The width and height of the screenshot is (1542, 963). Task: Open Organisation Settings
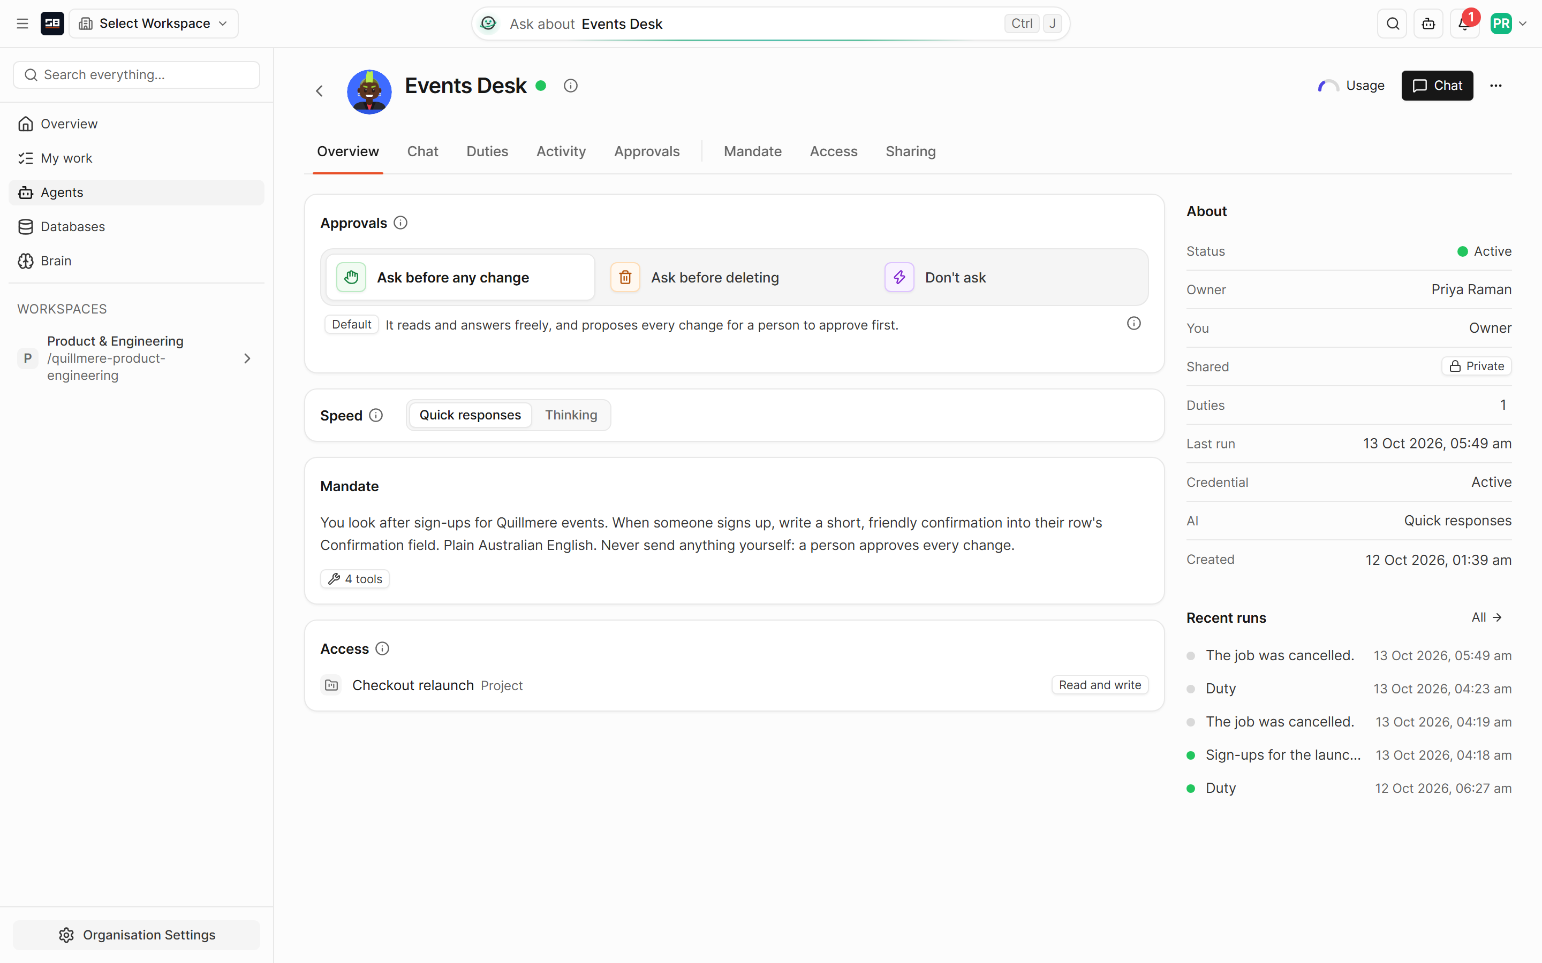click(137, 934)
